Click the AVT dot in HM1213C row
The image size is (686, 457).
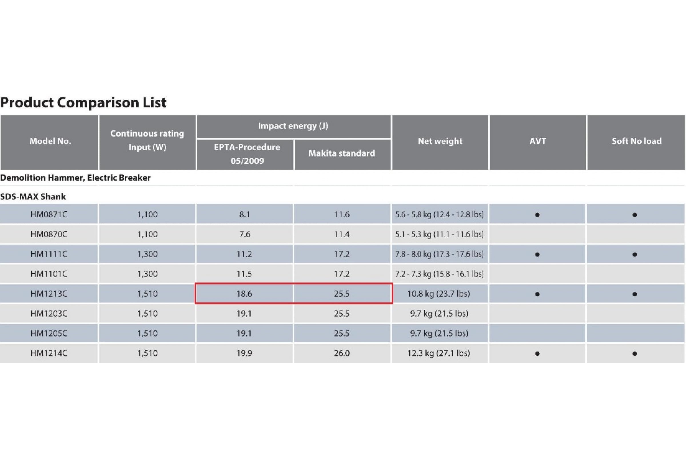537,294
